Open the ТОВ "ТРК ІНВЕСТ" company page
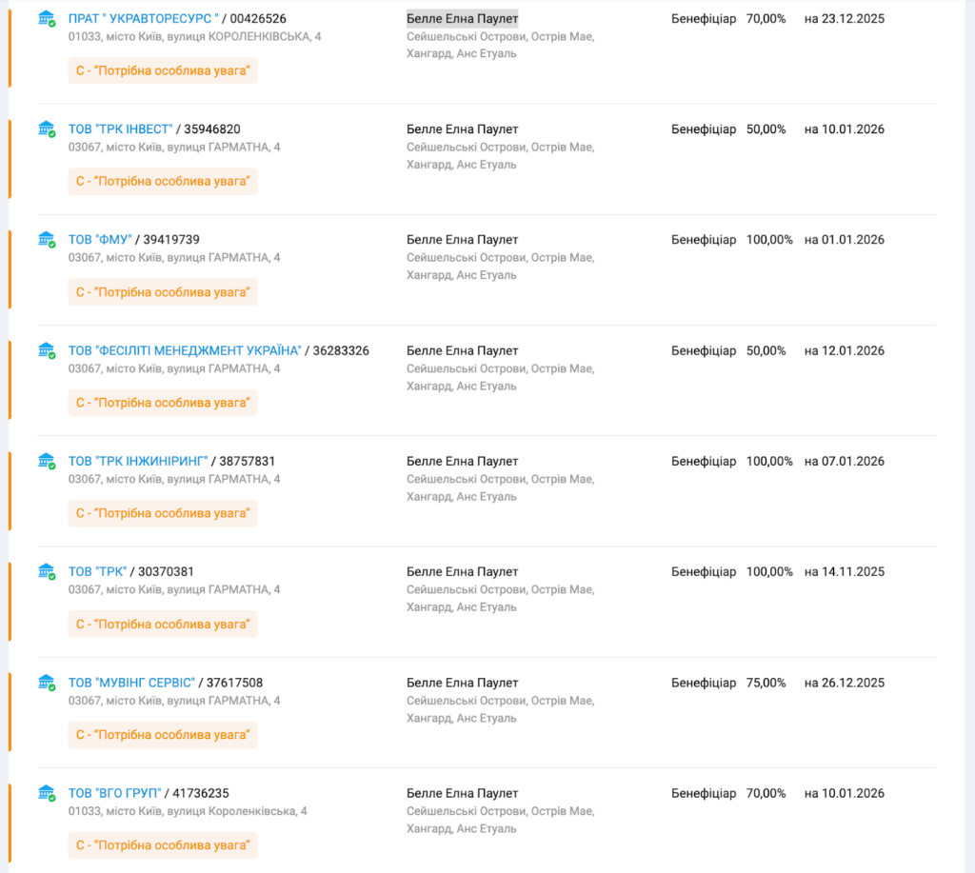This screenshot has height=873, width=975. coord(120,129)
